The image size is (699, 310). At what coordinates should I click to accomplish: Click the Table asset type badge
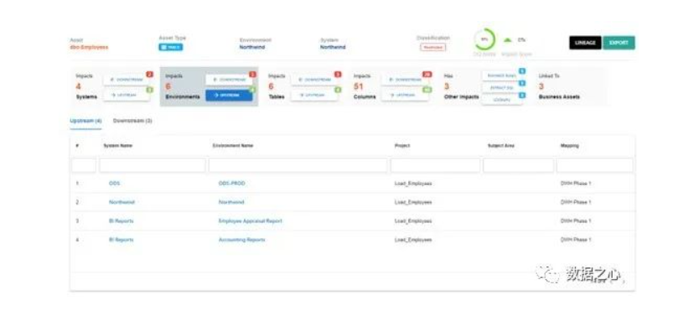click(171, 47)
